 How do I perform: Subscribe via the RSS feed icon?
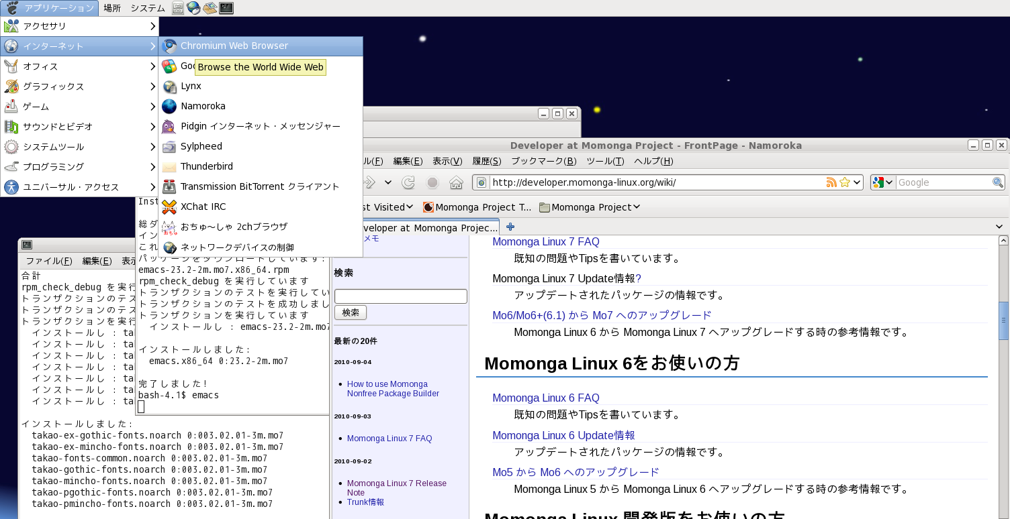(x=831, y=182)
